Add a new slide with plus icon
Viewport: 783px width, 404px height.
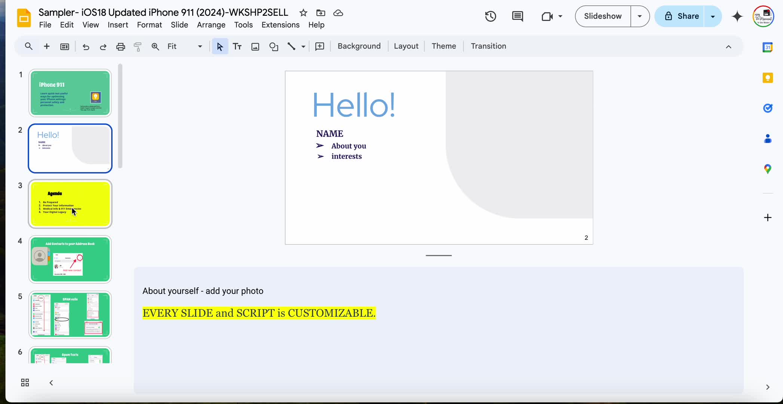(x=47, y=46)
